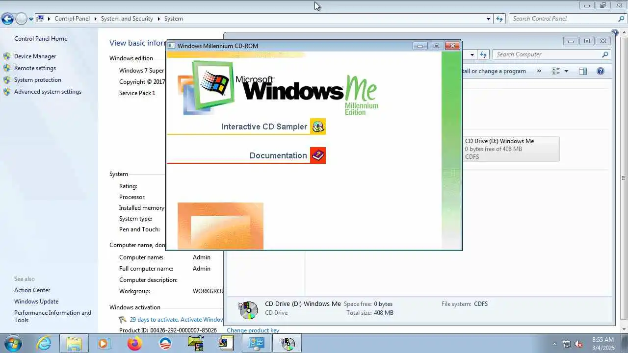
Task: Show hidden tray icons arrow
Action: [555, 344]
